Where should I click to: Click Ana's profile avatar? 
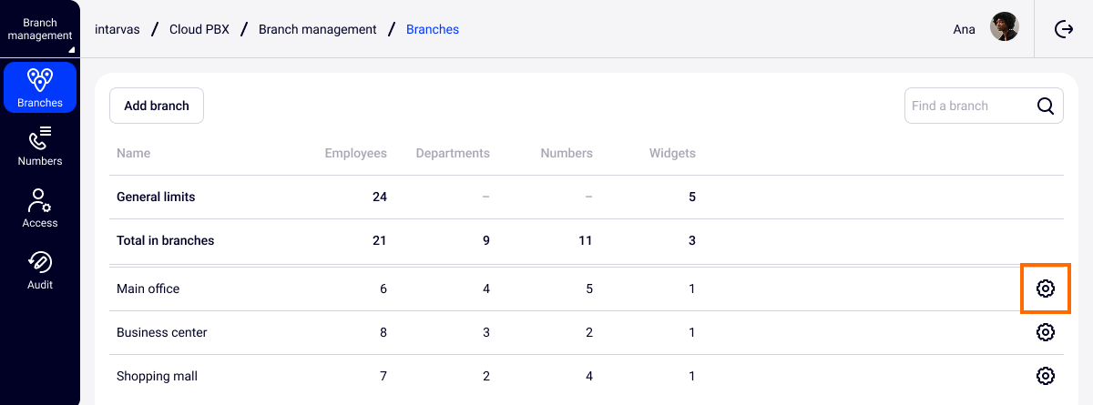1004,27
